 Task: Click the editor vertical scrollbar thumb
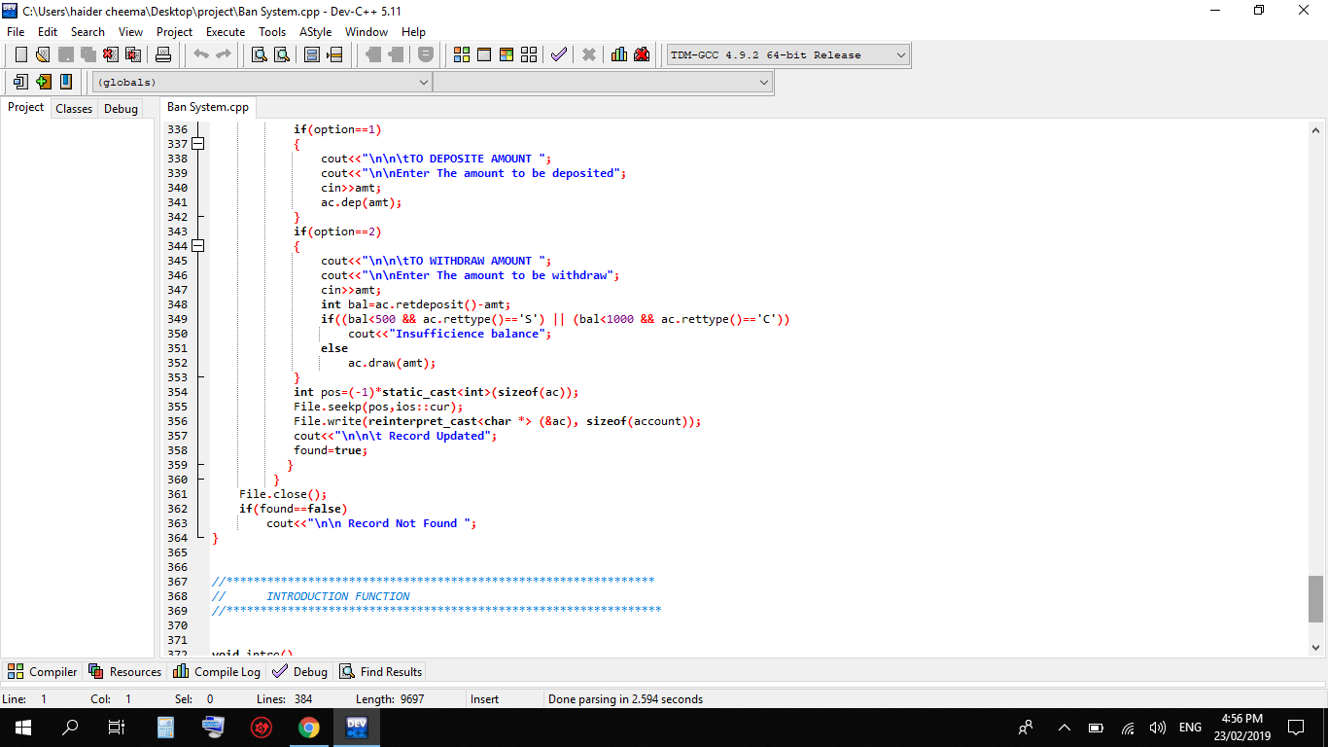coord(1316,599)
